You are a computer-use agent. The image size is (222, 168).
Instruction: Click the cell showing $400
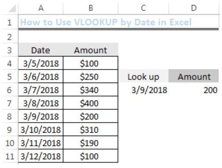(91, 103)
